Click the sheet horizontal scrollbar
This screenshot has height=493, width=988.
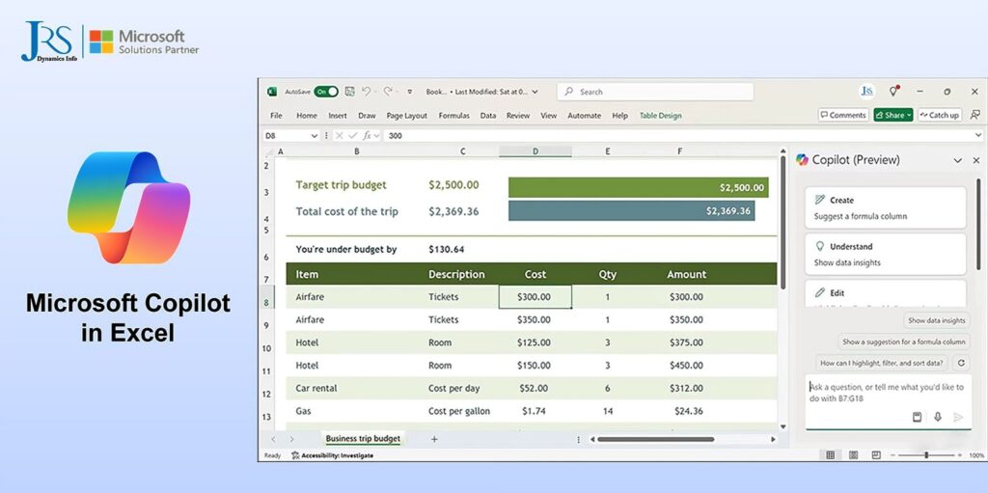[x=655, y=439]
